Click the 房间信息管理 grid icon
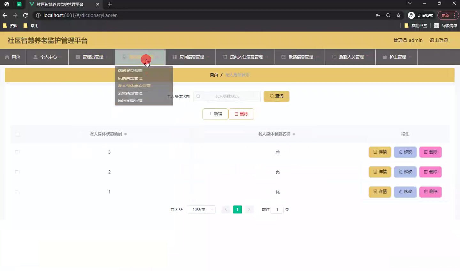This screenshot has width=460, height=271. 174,57
